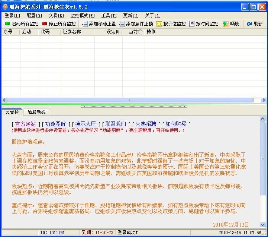Viewport: 268px width, 237px height.
Task: Maximize the 股海救生衣 window
Action: point(254,7)
